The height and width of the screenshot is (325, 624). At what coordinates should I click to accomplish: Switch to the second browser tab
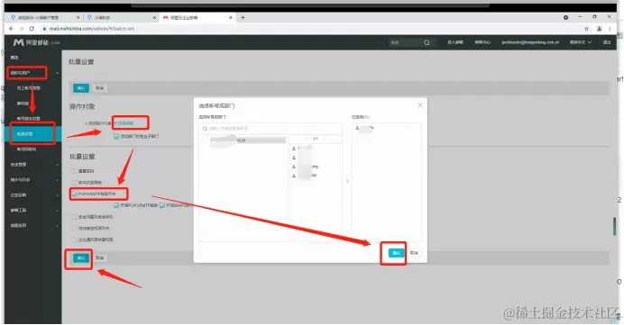click(x=121, y=17)
